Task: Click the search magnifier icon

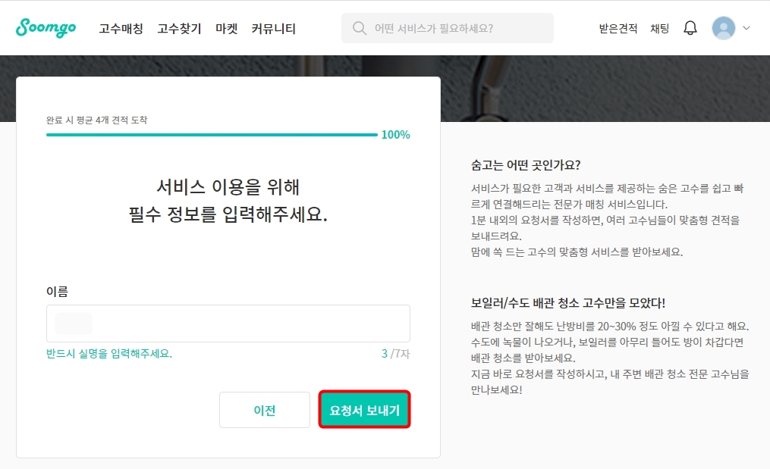Action: [360, 28]
